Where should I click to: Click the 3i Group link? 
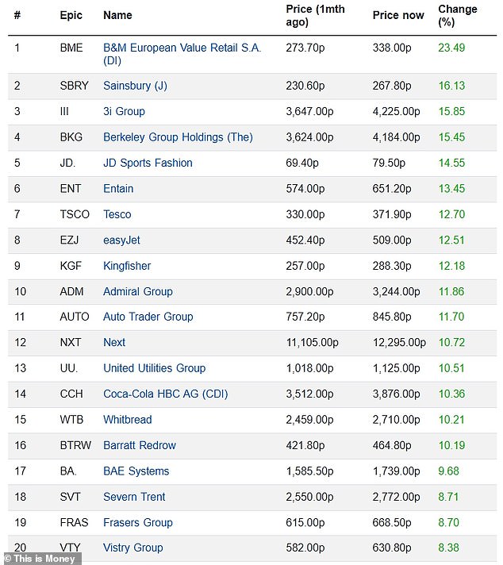point(124,111)
